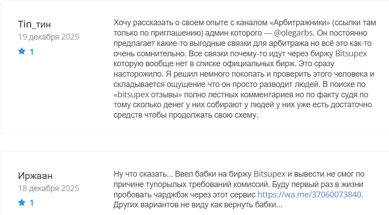The width and height of the screenshot is (389, 215).
Task: Click the star icon under Иржаан
Action: pyautogui.click(x=22, y=203)
